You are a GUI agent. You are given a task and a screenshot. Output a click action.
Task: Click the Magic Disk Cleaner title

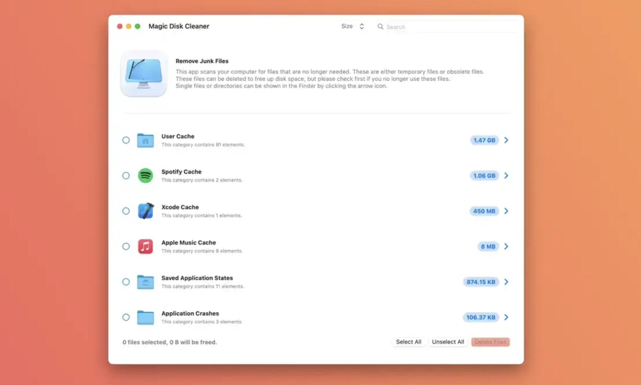pos(179,26)
